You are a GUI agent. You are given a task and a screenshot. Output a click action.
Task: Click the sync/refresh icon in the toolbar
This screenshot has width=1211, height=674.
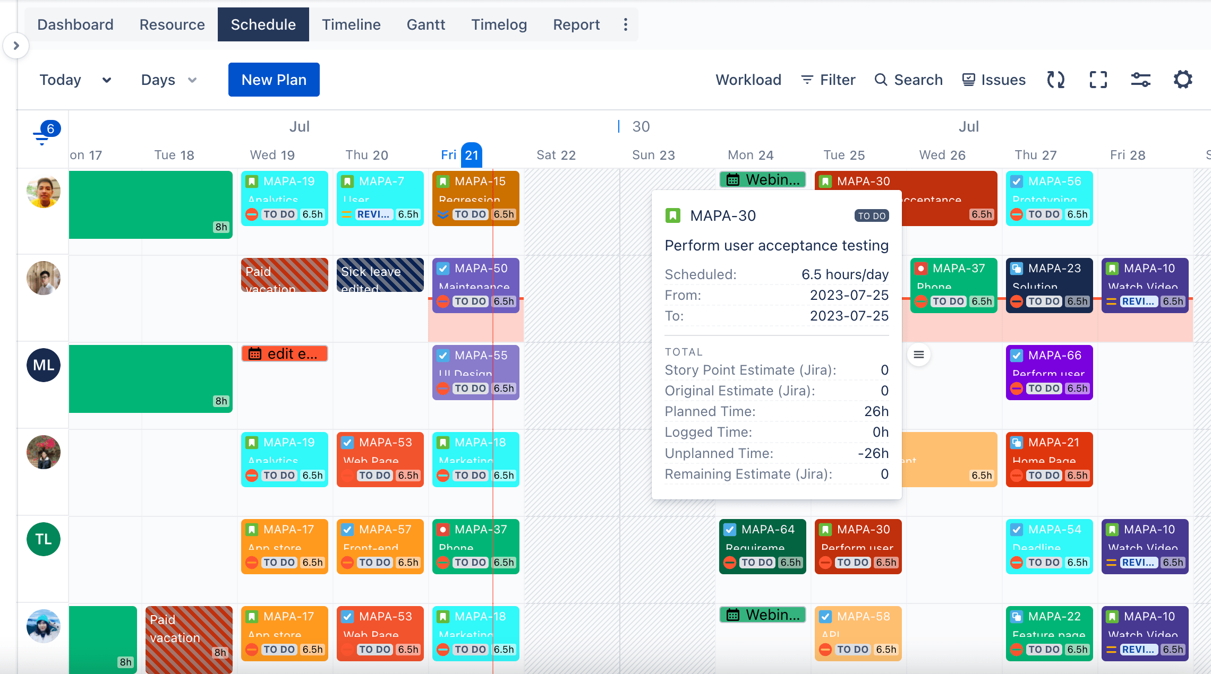pyautogui.click(x=1056, y=80)
